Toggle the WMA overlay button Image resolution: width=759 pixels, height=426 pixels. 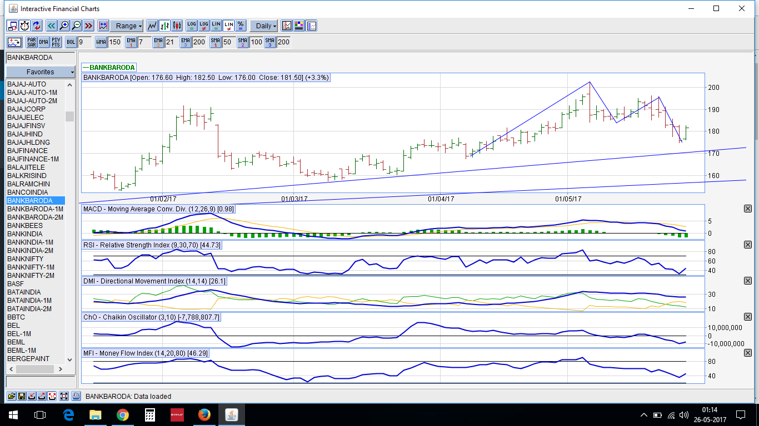101,42
